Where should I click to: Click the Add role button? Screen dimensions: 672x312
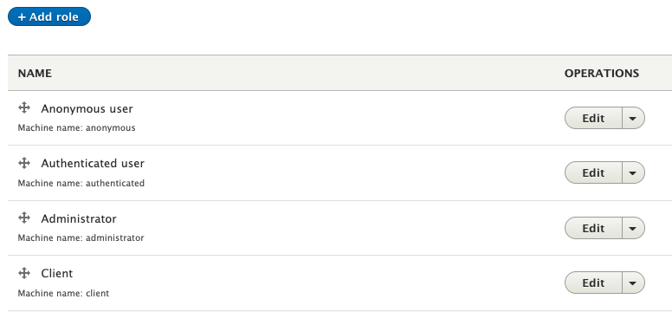pos(49,16)
